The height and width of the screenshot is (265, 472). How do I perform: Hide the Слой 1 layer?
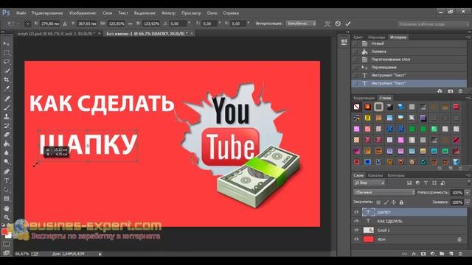tap(356, 230)
